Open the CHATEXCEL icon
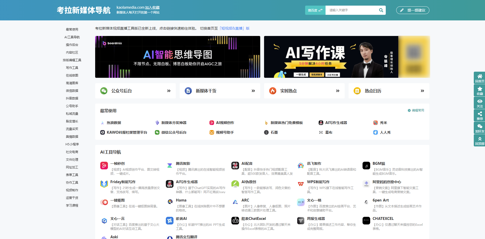 click(x=366, y=221)
